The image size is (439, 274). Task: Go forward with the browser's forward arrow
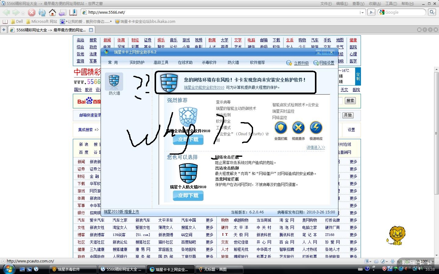16,12
